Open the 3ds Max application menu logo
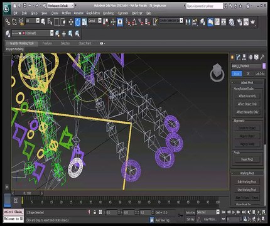270x226 pixels. (x=7, y=8)
